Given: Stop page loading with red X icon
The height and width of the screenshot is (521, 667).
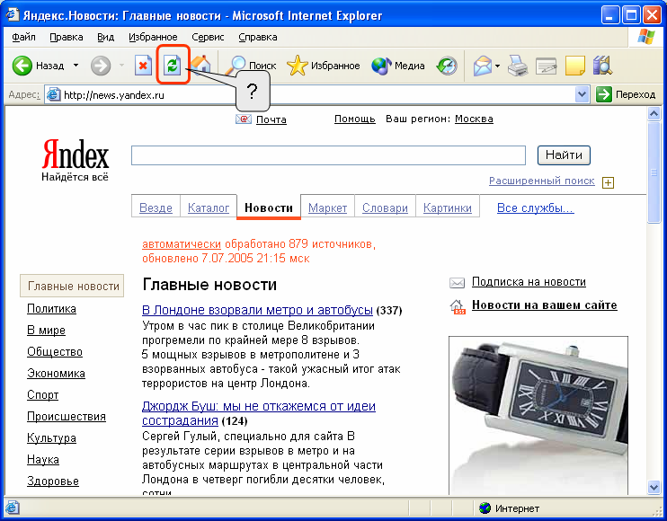Looking at the screenshot, I should 143,66.
